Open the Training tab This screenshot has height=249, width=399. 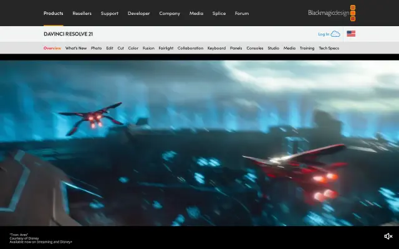[x=307, y=48]
